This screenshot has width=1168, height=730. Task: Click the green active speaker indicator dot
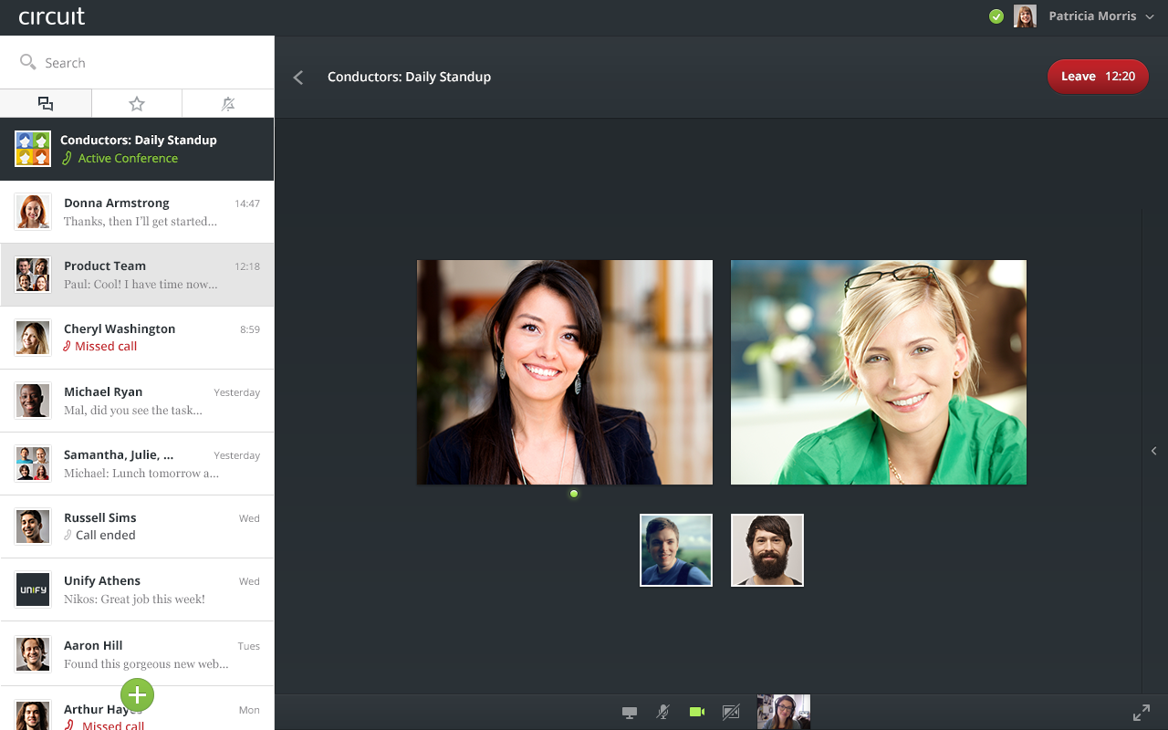tap(574, 494)
